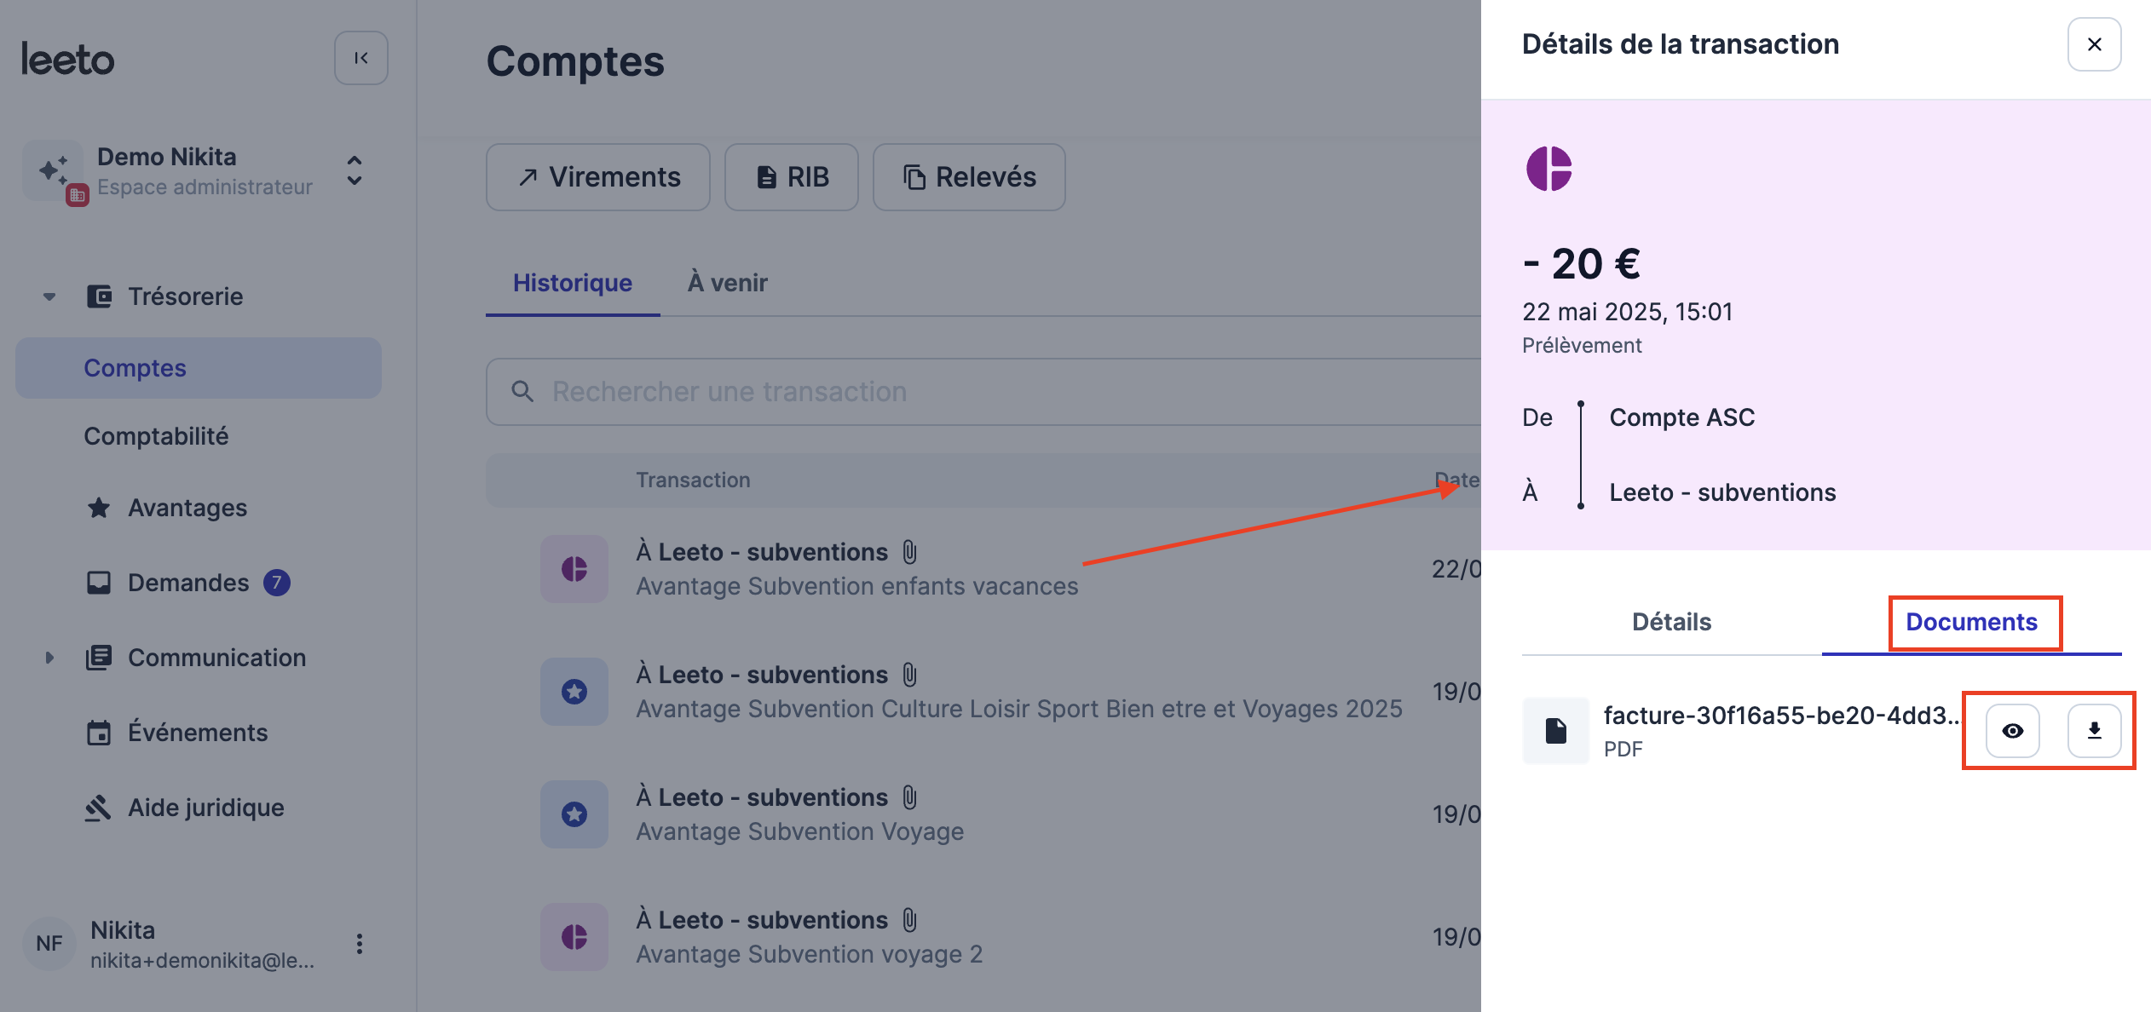Download the facture PDF document
The height and width of the screenshot is (1012, 2151).
[2094, 731]
